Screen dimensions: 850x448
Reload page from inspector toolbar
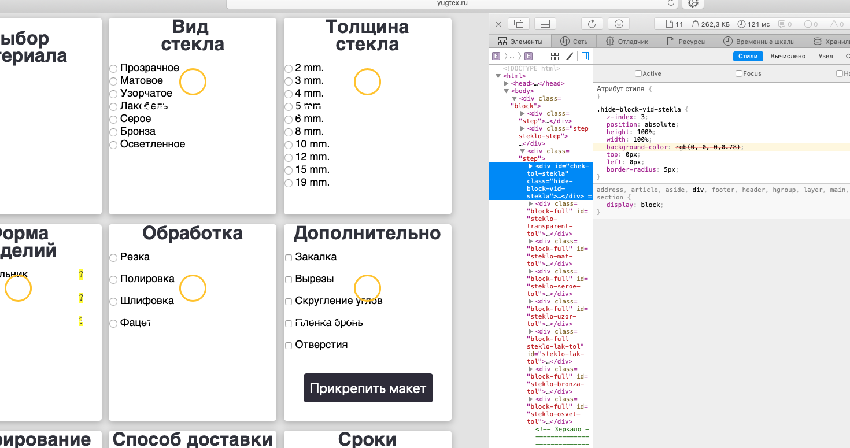click(x=592, y=24)
